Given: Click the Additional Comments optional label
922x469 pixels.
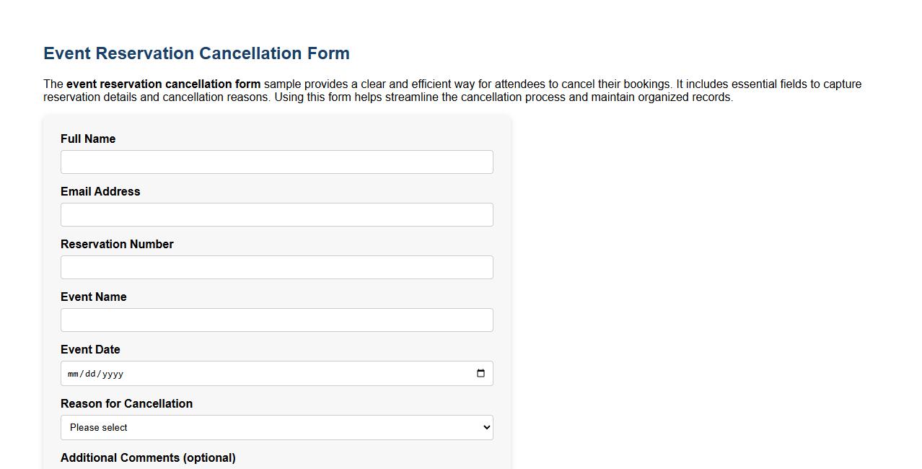Looking at the screenshot, I should click(x=148, y=457).
